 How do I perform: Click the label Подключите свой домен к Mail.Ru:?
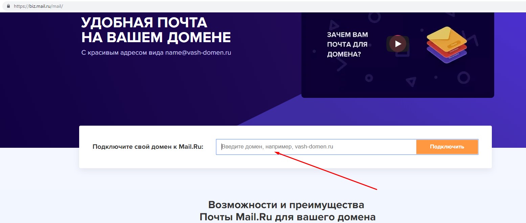tap(148, 147)
